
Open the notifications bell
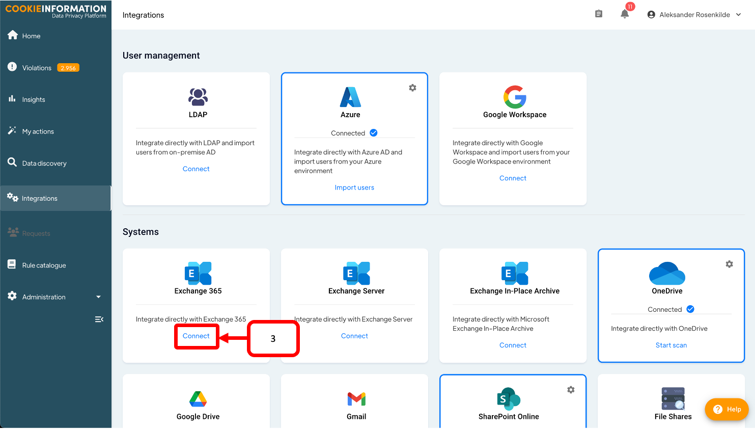tap(625, 14)
